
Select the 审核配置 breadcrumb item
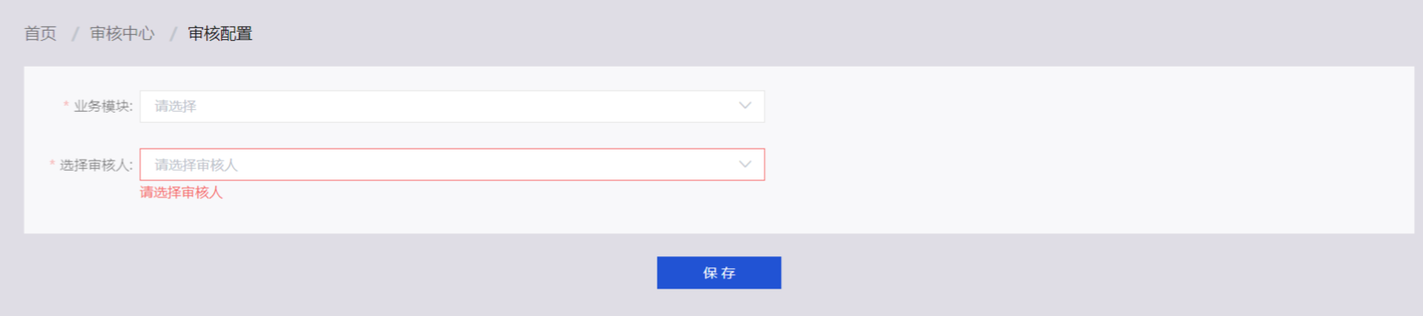coord(220,33)
